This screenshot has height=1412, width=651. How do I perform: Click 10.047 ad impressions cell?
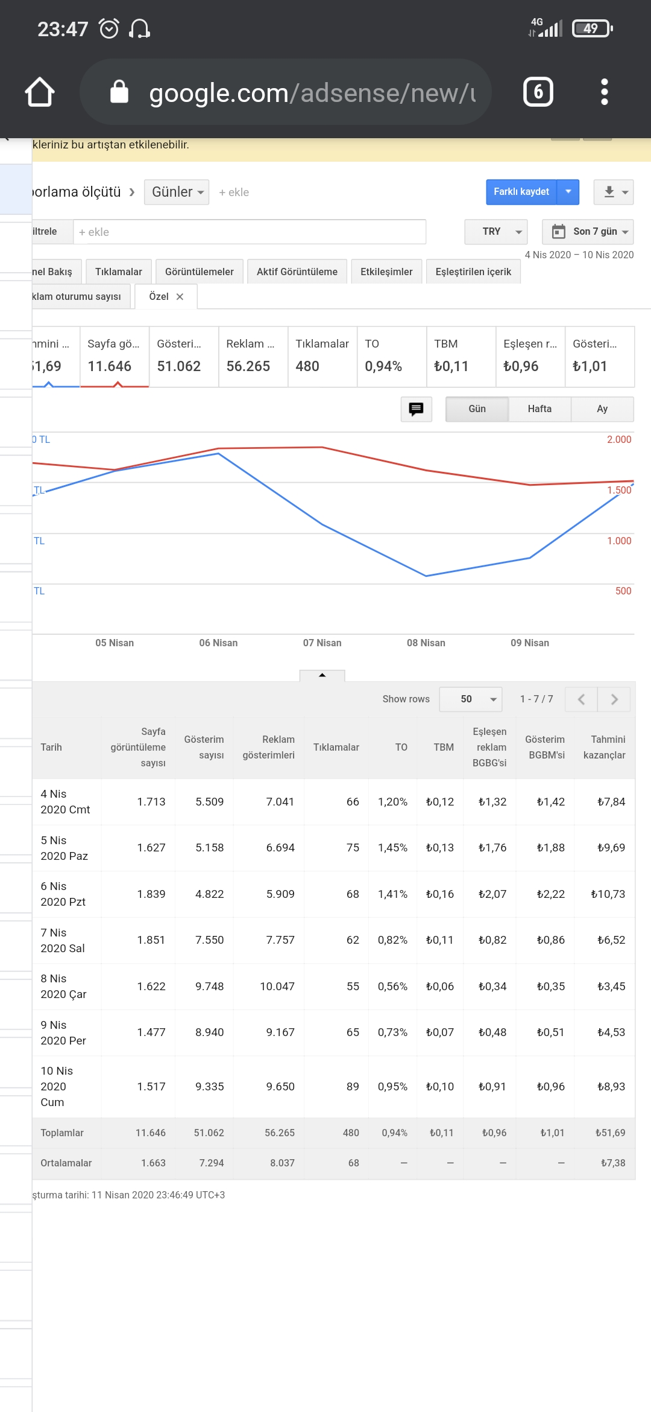pos(277,987)
